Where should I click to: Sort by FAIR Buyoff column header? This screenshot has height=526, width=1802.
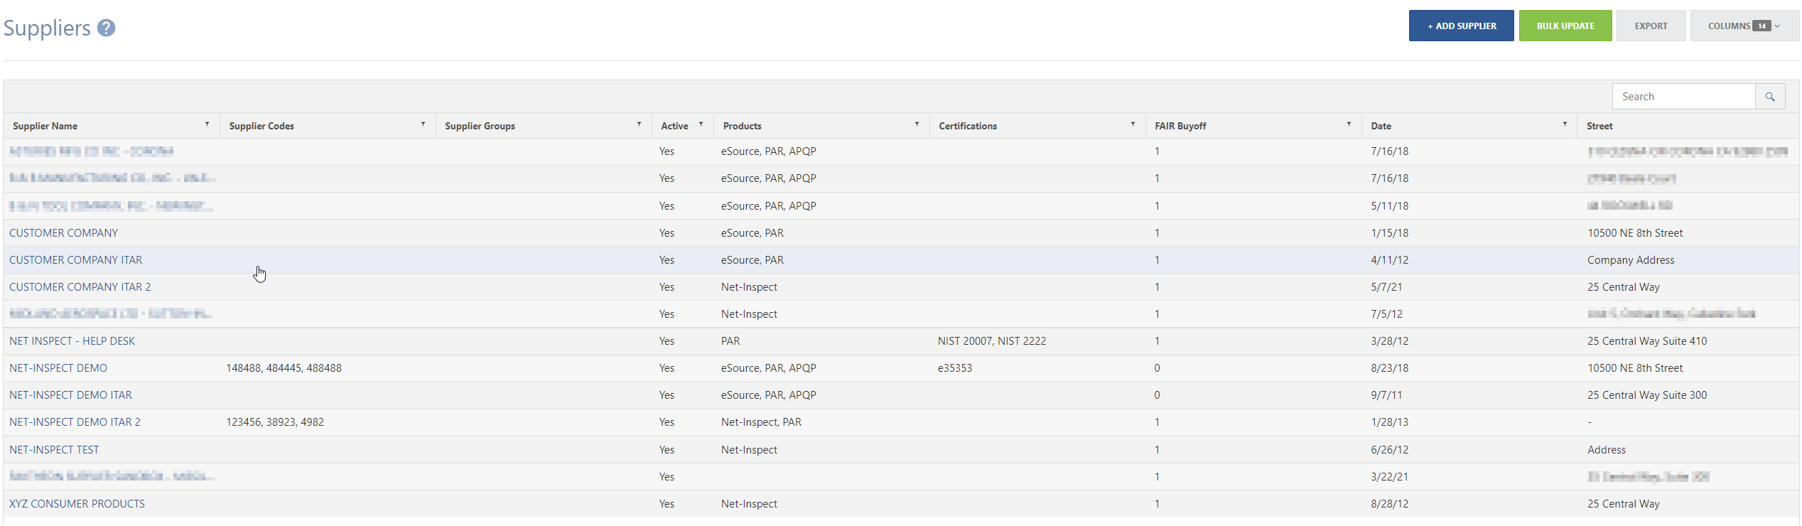1180,126
